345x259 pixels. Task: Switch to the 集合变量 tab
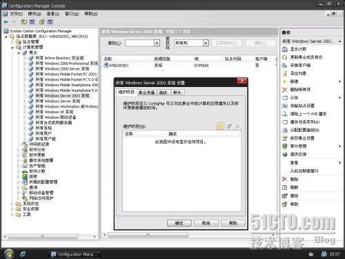pos(147,93)
